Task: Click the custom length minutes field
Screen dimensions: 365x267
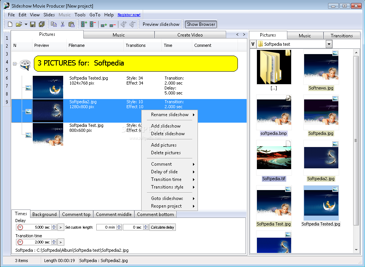Action: coord(107,227)
